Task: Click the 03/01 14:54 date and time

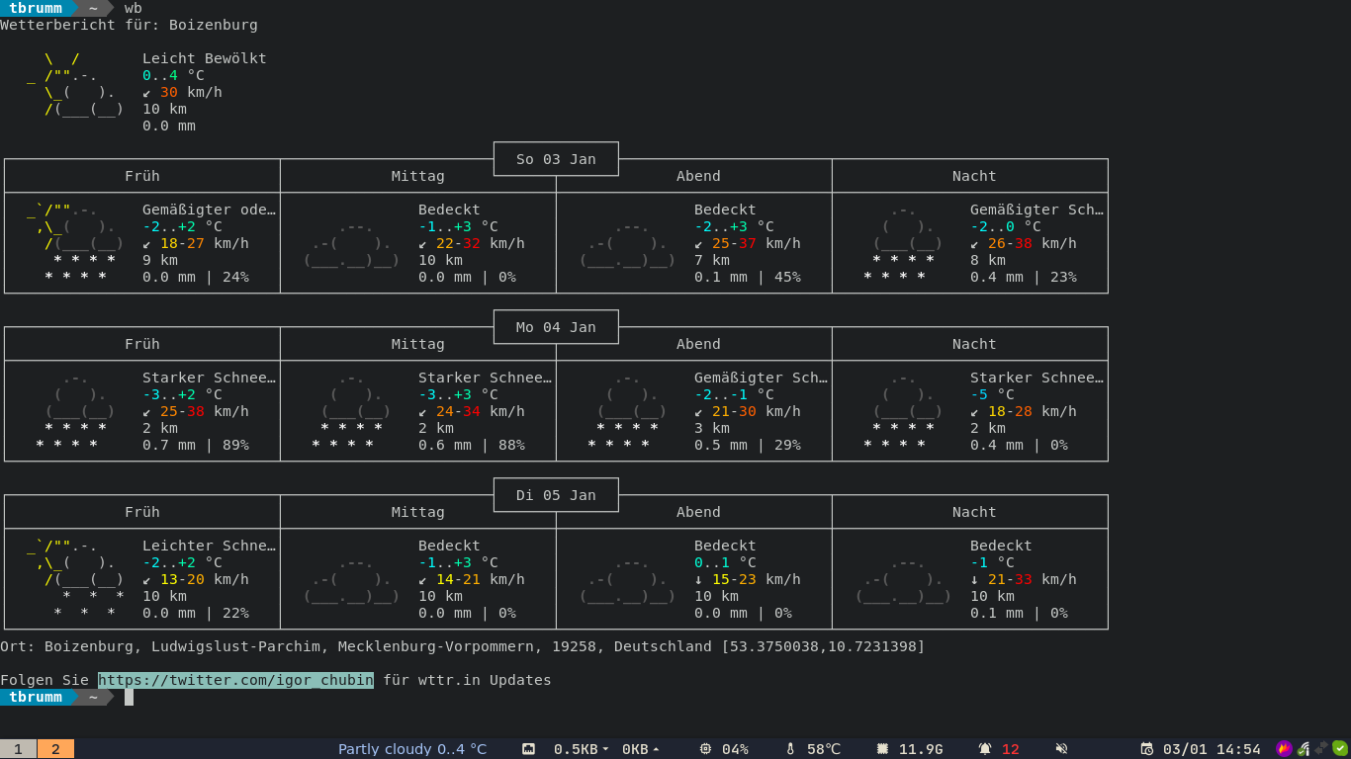Action: 1212,749
